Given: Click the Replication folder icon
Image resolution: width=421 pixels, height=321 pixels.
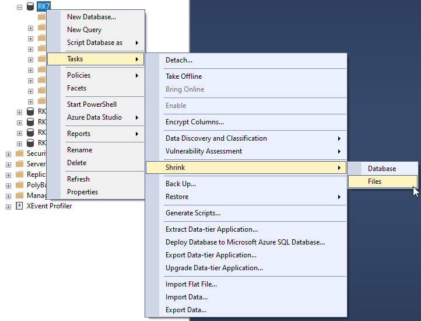Looking at the screenshot, I should click(x=19, y=175).
